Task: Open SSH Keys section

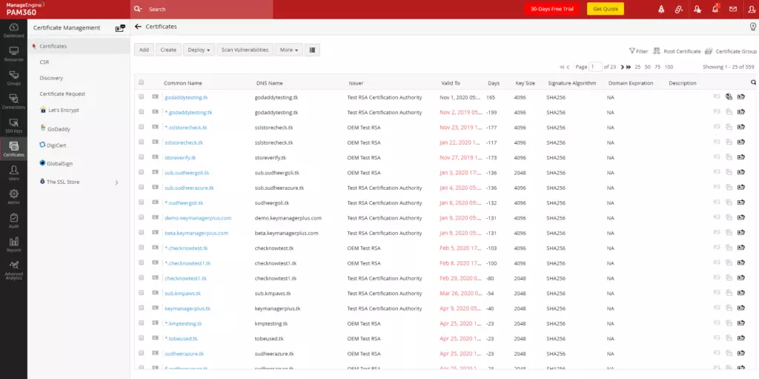Action: click(x=13, y=125)
